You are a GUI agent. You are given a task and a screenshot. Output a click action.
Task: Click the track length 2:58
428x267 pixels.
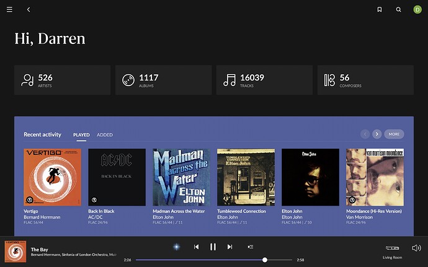click(300, 260)
